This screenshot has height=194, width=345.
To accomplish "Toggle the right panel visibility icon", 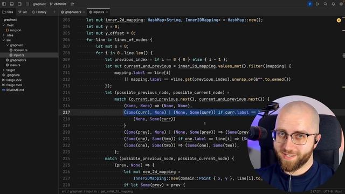I will (19, 4).
